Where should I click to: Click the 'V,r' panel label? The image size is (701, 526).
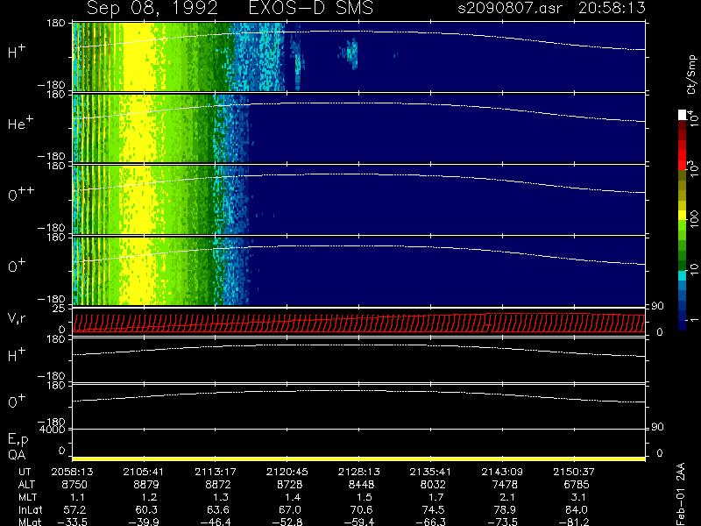point(17,318)
